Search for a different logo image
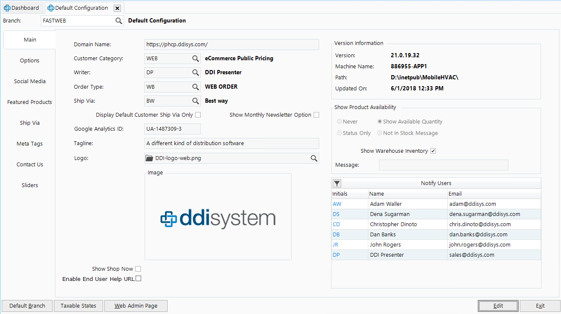The height and width of the screenshot is (314, 561). click(x=314, y=158)
